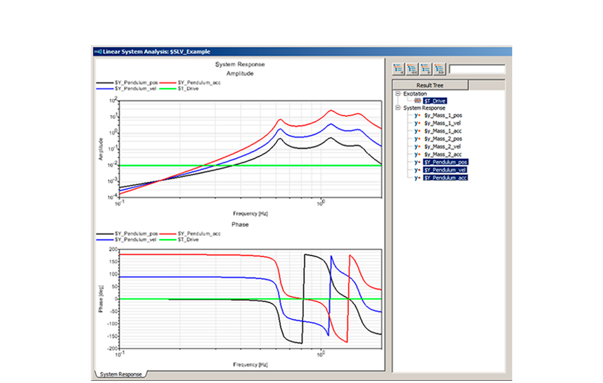
Task: Click the single-right-arrow tree toolbar icon
Action: pos(426,69)
